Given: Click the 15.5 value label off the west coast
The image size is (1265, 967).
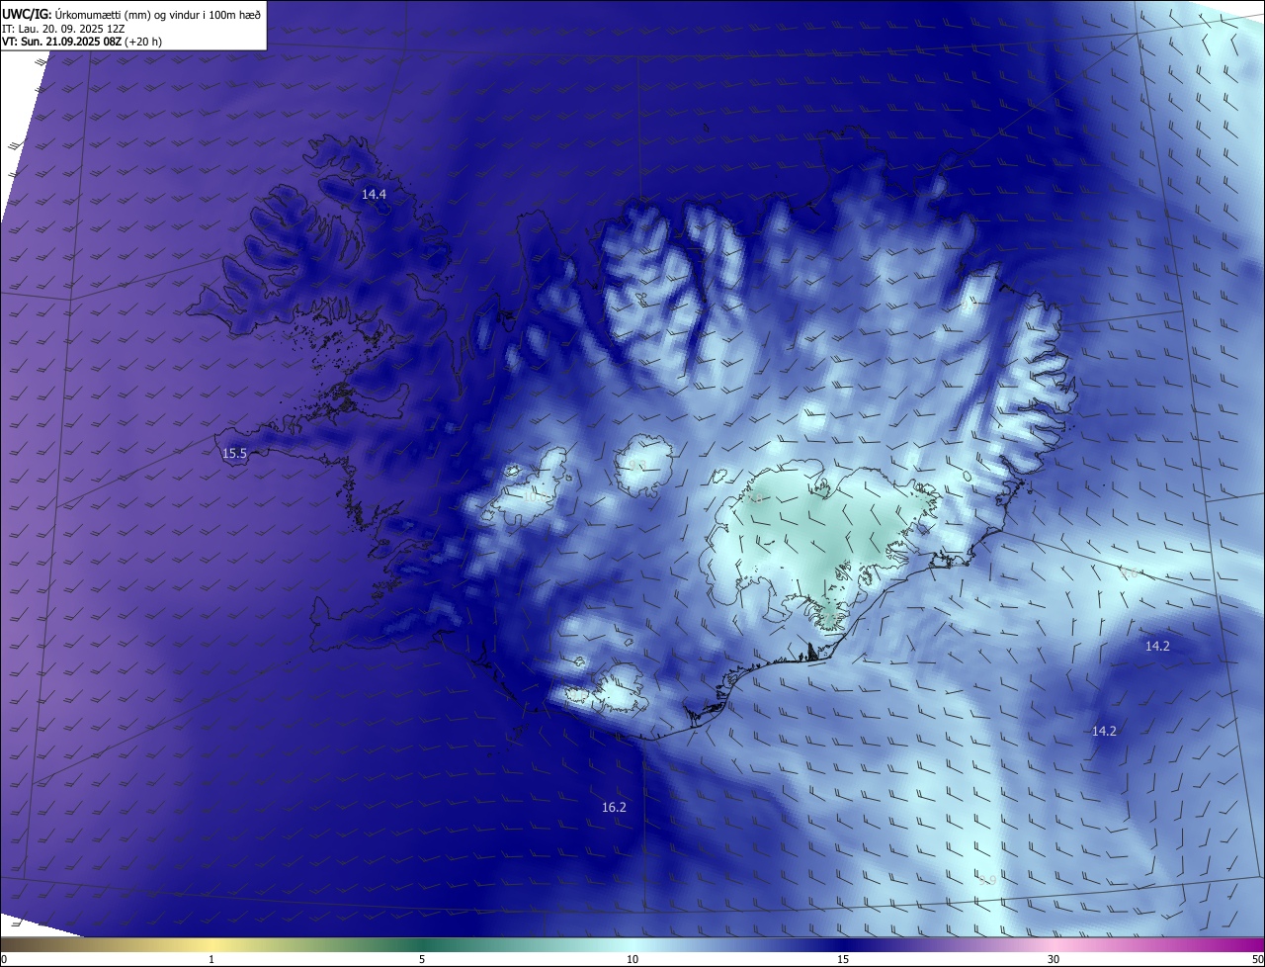Looking at the screenshot, I should (234, 454).
